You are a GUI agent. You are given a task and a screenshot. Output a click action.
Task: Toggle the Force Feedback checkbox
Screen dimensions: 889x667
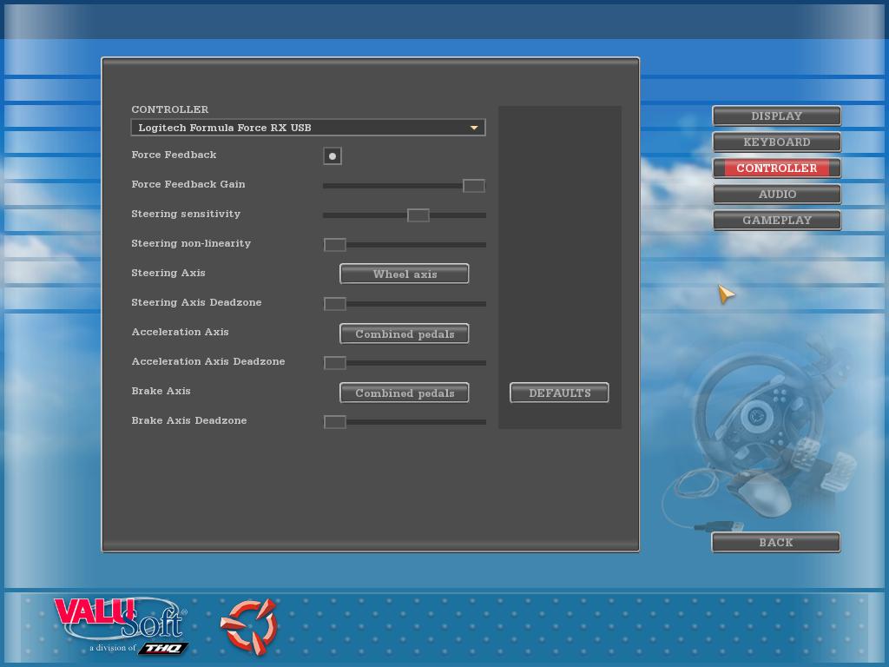(333, 155)
